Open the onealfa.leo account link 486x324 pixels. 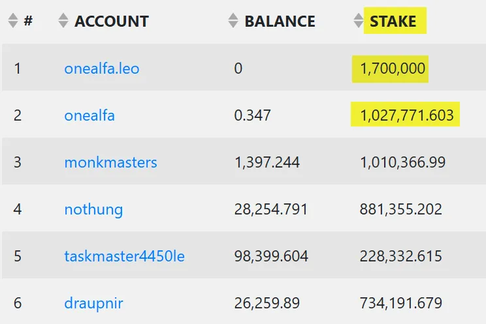(102, 68)
